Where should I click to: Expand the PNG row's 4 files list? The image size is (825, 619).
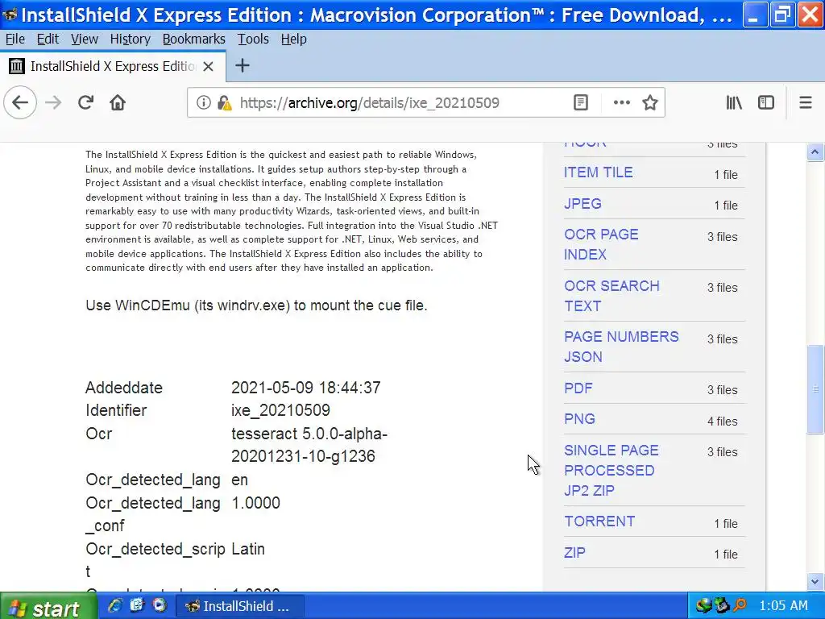(x=722, y=421)
